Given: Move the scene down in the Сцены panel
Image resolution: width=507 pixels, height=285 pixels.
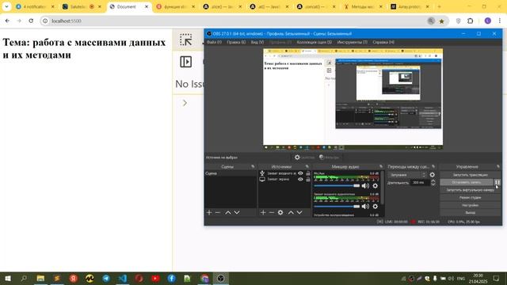Looking at the screenshot, I should [x=237, y=212].
